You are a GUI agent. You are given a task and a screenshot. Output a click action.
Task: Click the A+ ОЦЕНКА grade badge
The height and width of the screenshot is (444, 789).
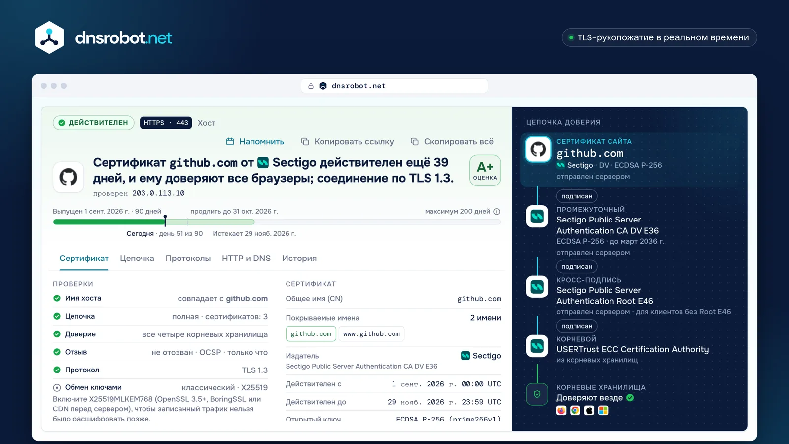(x=485, y=171)
